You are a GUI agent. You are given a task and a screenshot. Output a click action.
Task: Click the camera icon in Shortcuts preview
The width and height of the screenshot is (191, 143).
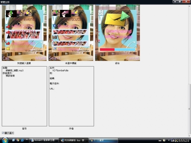54,37
